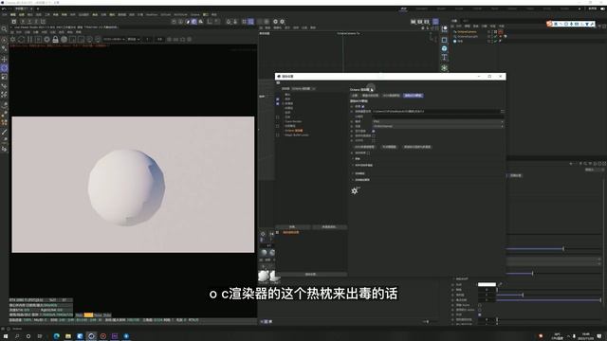Open Octane Live Viewer settings gear
Screen dimensions: 607x341
pos(12,40)
